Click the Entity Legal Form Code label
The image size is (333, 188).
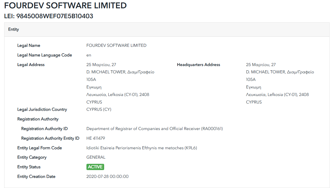coord(40,148)
